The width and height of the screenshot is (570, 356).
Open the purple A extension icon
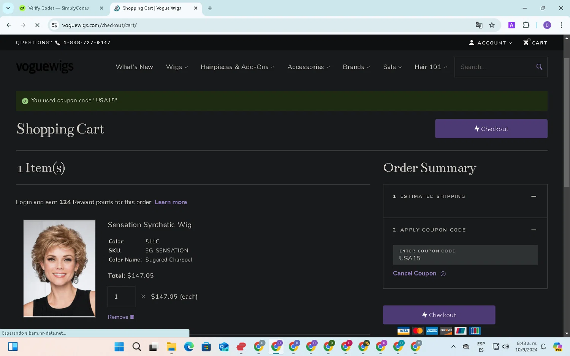[511, 25]
